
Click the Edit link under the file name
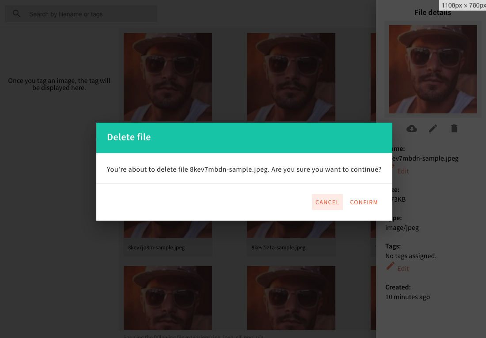tap(403, 171)
